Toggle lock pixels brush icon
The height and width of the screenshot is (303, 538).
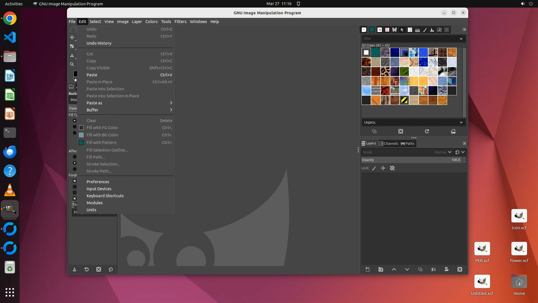[x=374, y=168]
